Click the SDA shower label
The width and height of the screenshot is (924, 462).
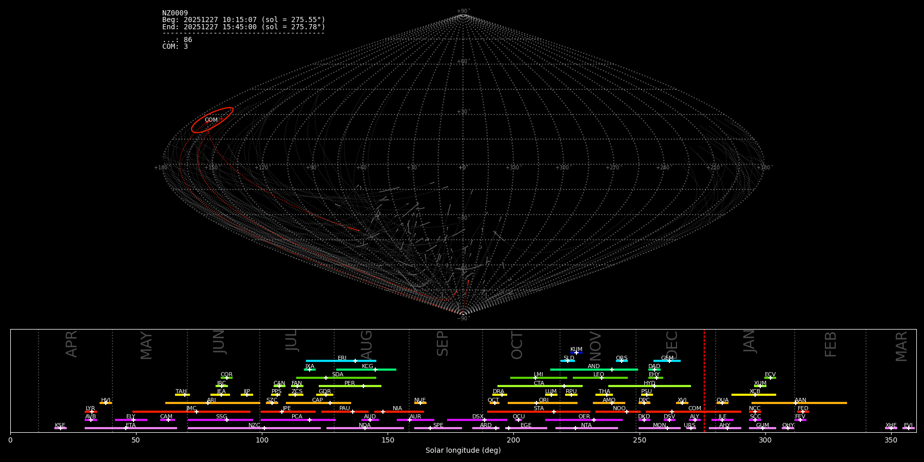[x=337, y=375]
